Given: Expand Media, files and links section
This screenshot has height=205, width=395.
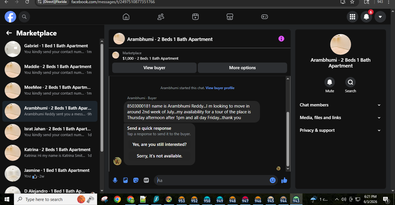Looking at the screenshot, I should 340,118.
